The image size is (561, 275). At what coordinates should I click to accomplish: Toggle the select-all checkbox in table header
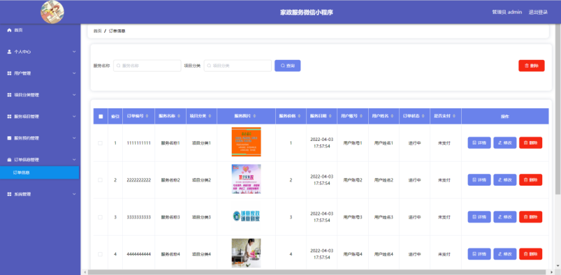pyautogui.click(x=101, y=117)
